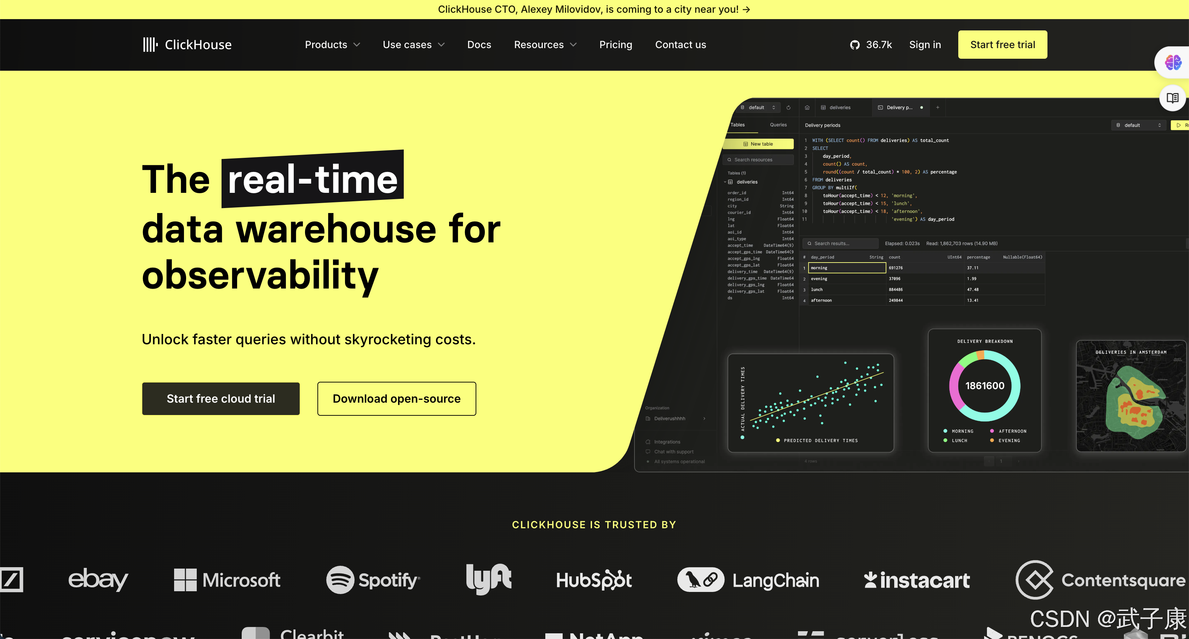This screenshot has height=639, width=1189.
Task: Click Start free cloud trial button
Action: 220,398
